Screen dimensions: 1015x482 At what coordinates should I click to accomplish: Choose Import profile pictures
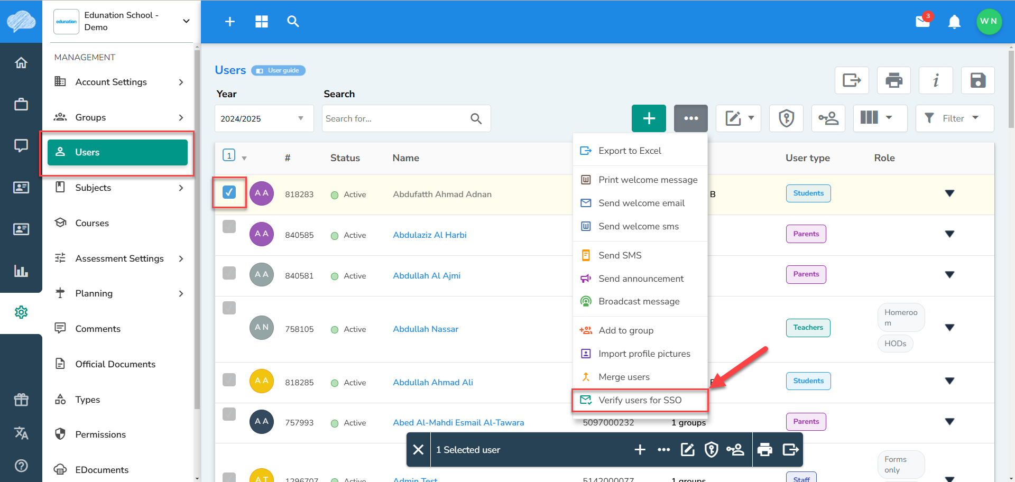pos(640,354)
